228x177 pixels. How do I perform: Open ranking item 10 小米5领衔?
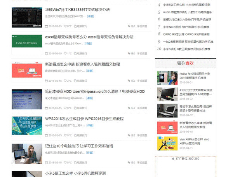pyautogui.click(x=186, y=49)
